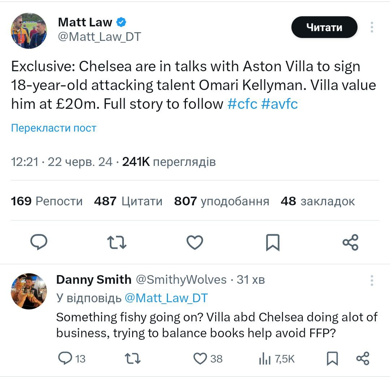Open the #cfc hashtag
390x377 pixels.
[x=242, y=104]
